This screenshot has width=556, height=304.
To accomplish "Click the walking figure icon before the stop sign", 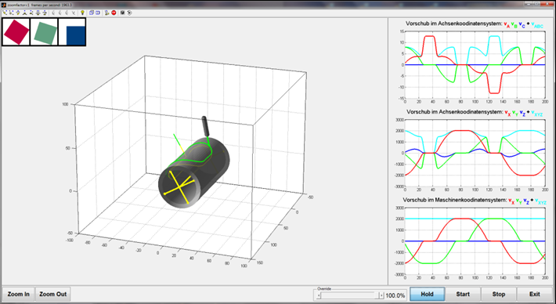I will point(107,13).
